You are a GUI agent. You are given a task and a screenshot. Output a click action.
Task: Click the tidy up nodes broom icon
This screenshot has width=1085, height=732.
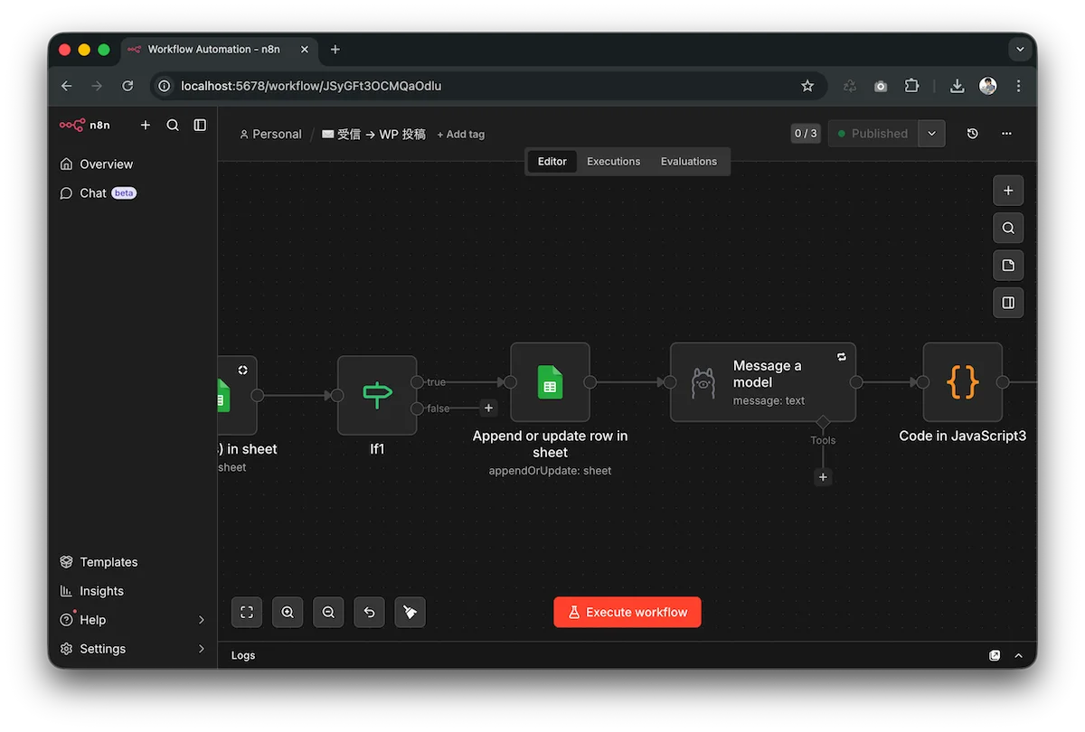click(x=410, y=613)
